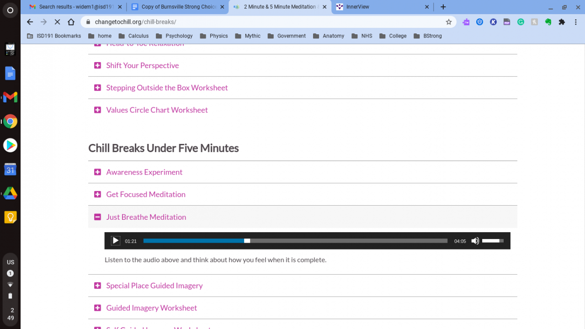Go back to the previous page

click(30, 22)
